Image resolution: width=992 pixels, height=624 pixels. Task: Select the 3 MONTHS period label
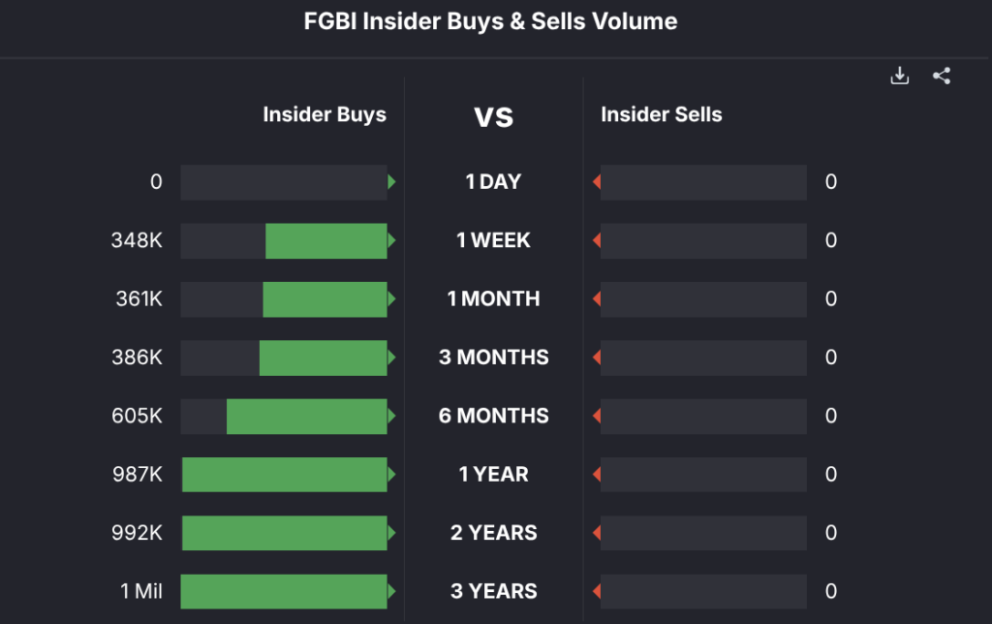click(493, 358)
